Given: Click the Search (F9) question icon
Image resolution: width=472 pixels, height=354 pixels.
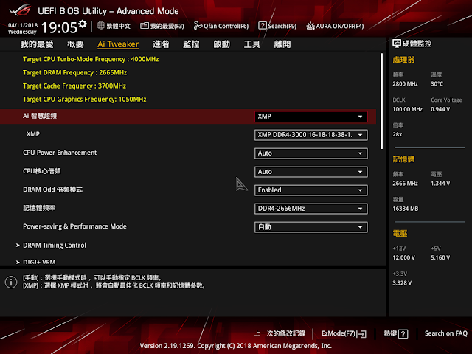Looking at the screenshot, I should [x=263, y=26].
